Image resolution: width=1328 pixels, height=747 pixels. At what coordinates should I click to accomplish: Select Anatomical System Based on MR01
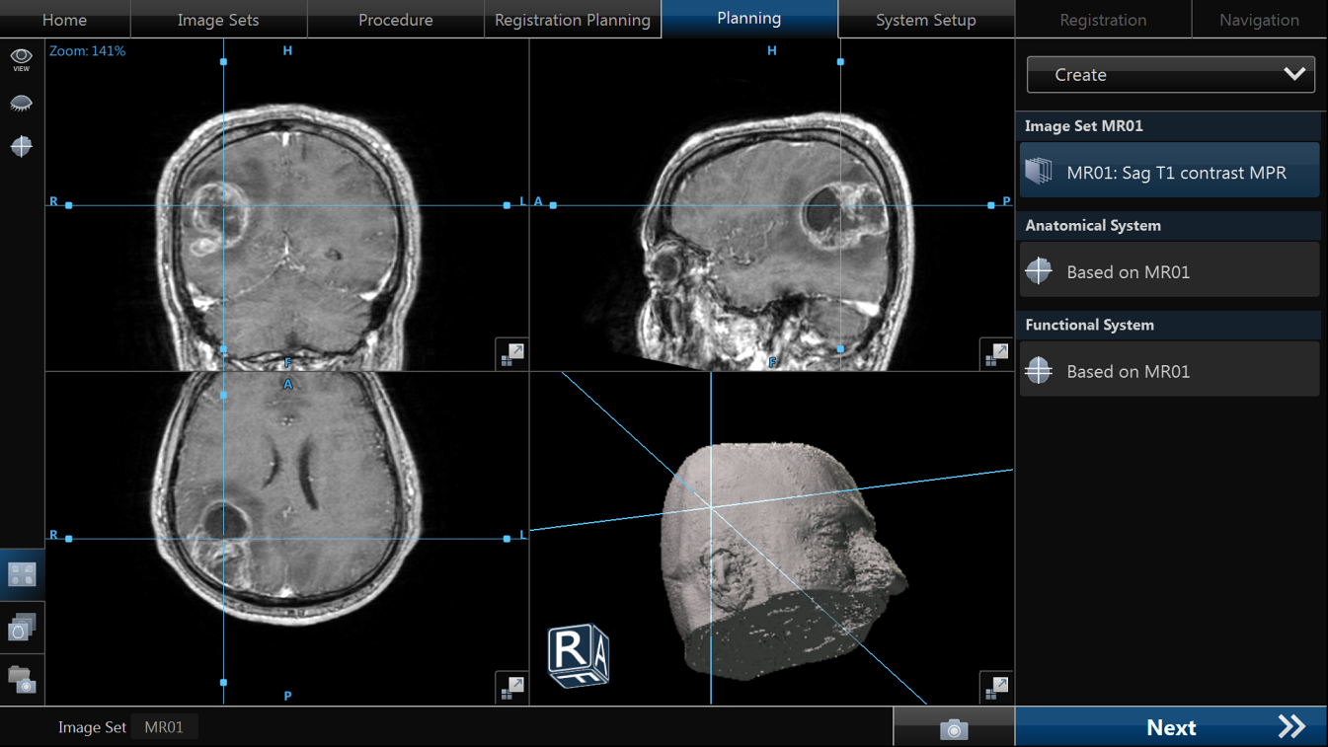click(1169, 271)
